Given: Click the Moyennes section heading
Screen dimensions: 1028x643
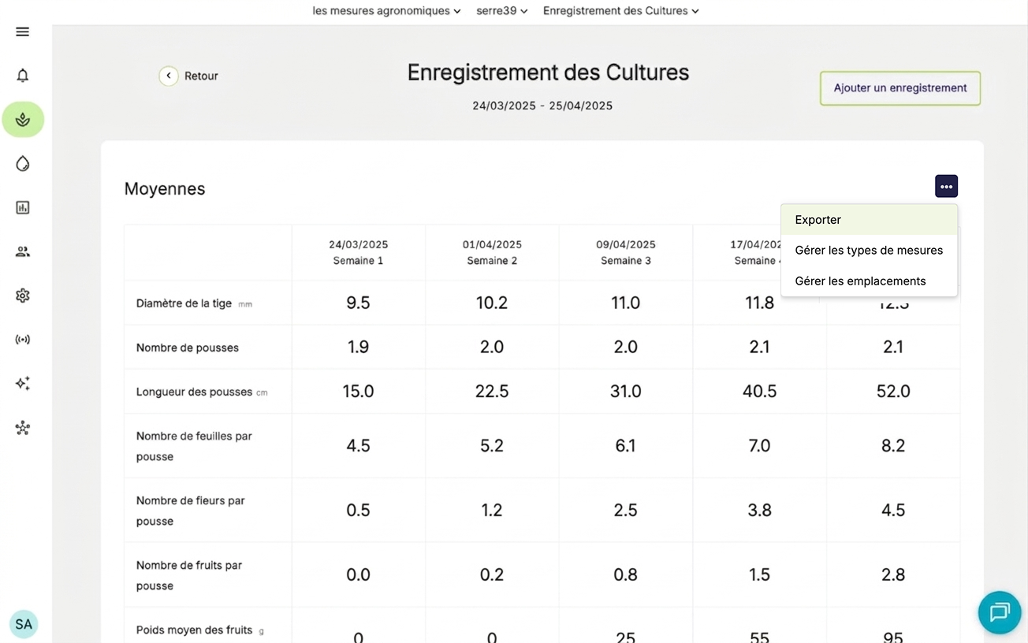Looking at the screenshot, I should pyautogui.click(x=165, y=189).
